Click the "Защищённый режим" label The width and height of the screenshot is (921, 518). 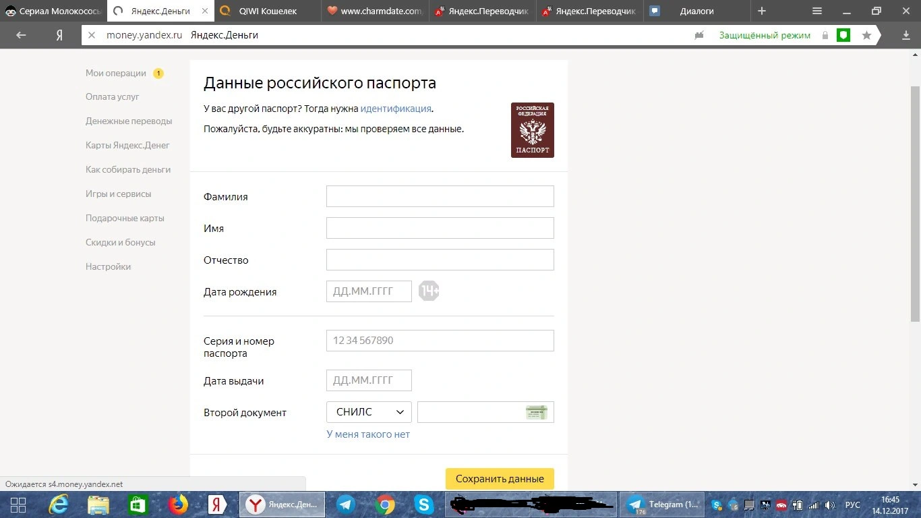(x=765, y=35)
